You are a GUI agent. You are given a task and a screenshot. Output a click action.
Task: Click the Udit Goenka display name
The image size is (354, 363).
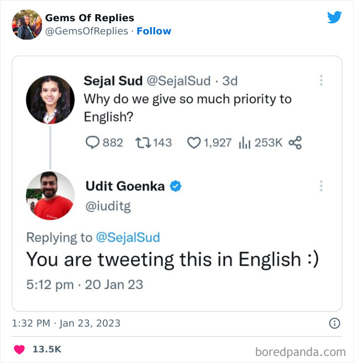[x=125, y=186]
